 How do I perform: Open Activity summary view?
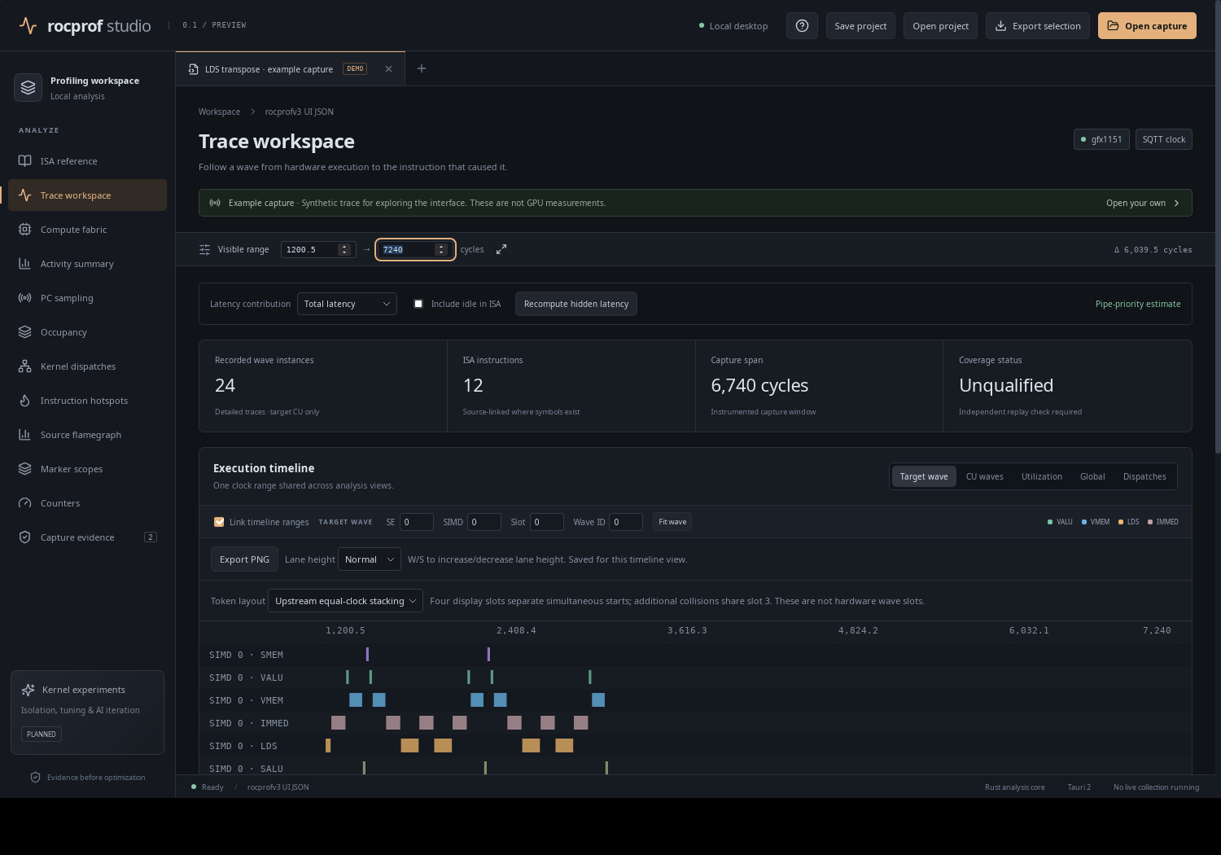point(87,264)
